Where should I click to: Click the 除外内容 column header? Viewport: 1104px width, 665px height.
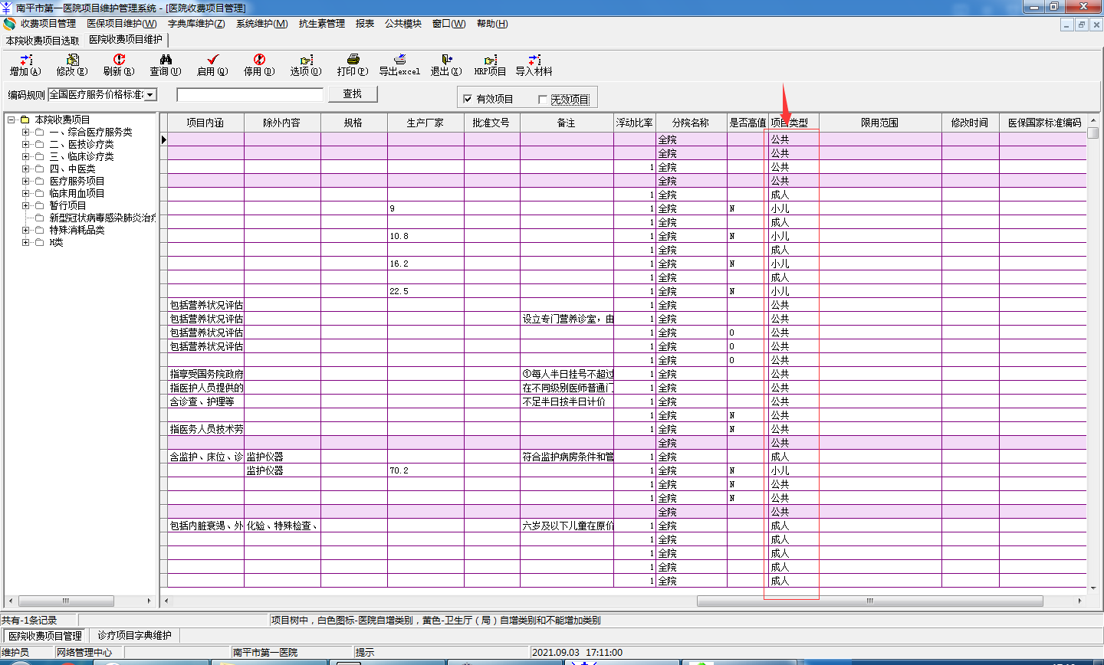(x=282, y=123)
